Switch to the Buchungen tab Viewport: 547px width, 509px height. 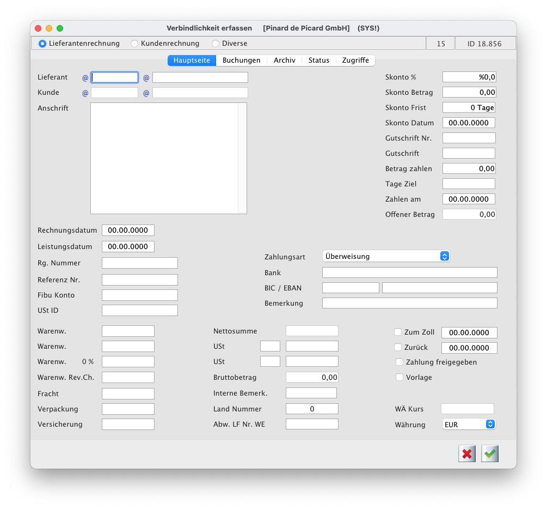pos(241,60)
